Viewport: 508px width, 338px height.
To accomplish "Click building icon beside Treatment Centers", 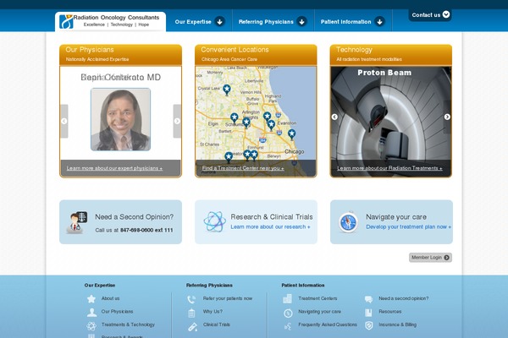I will (287, 299).
